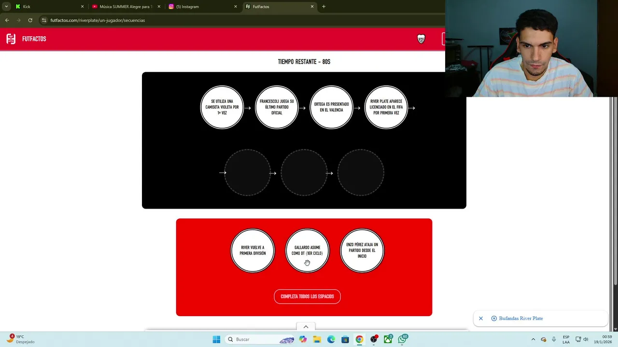Open the network status tray icon
The image size is (618, 347).
click(578, 339)
